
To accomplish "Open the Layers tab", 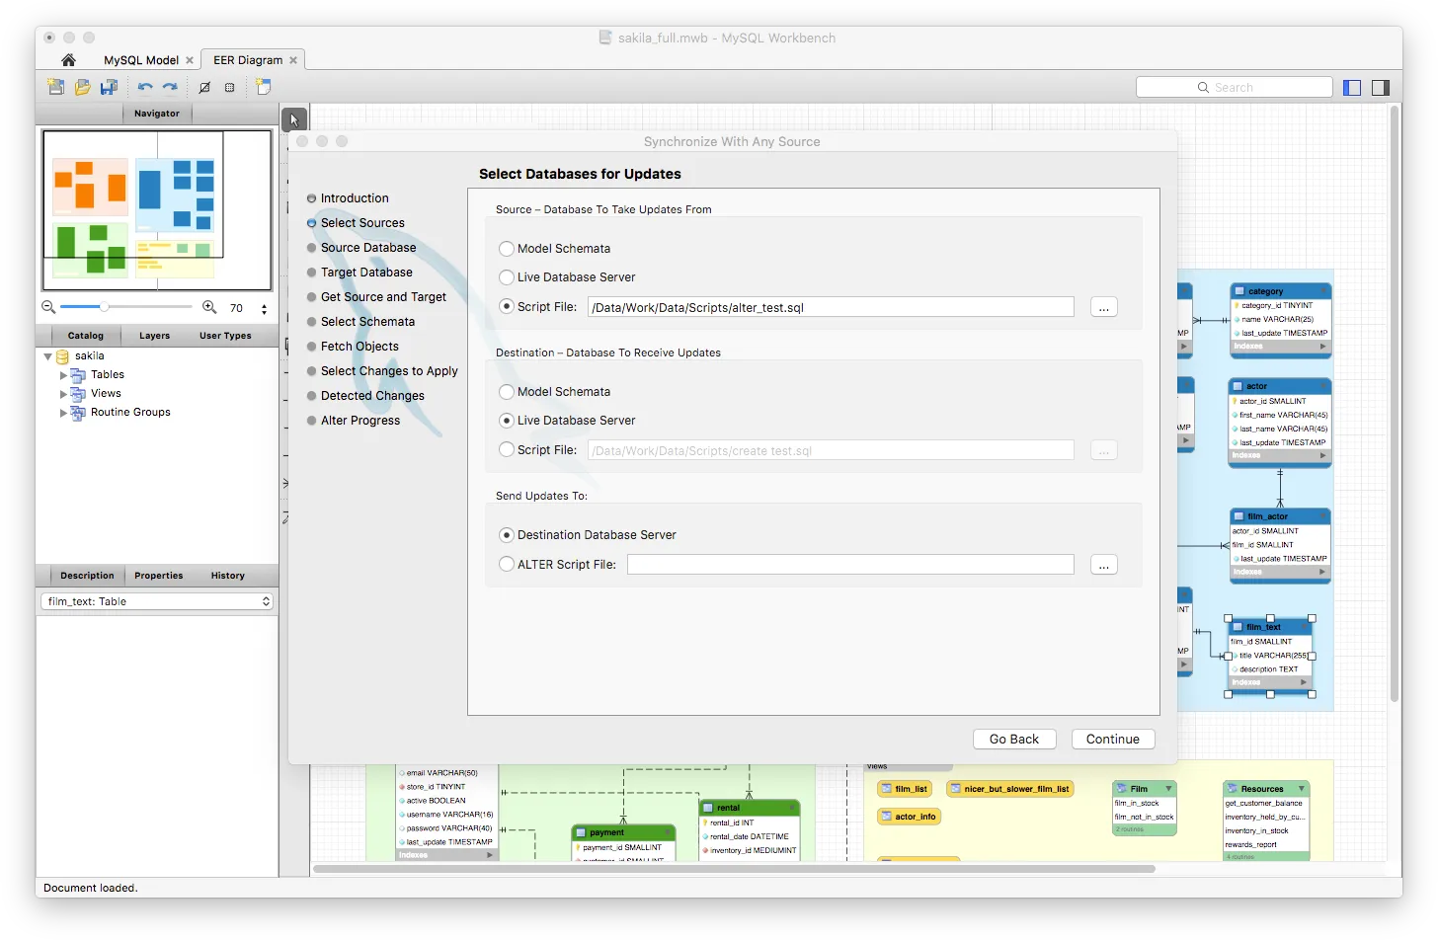I will pyautogui.click(x=154, y=336).
